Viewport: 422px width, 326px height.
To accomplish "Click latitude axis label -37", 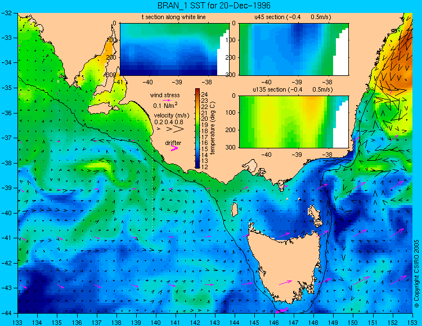I will pos(6,138).
